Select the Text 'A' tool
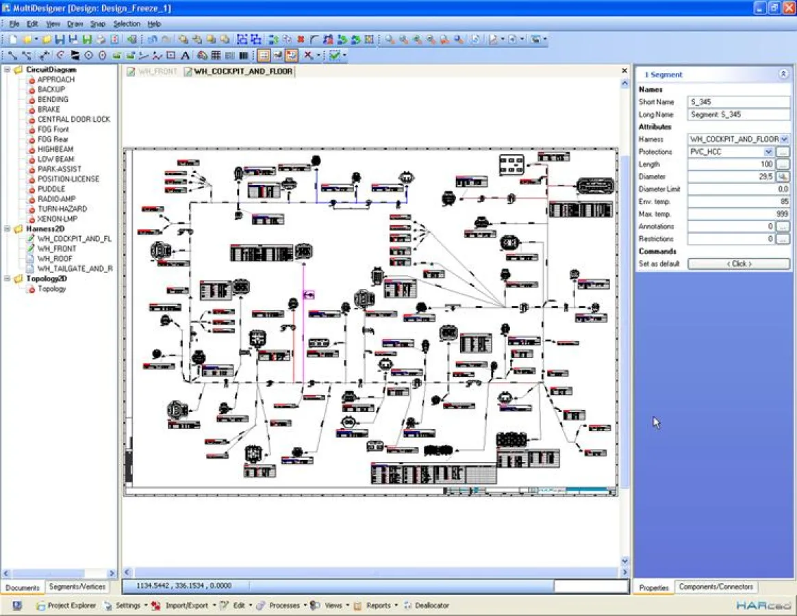This screenshot has height=616, width=797. (x=185, y=55)
